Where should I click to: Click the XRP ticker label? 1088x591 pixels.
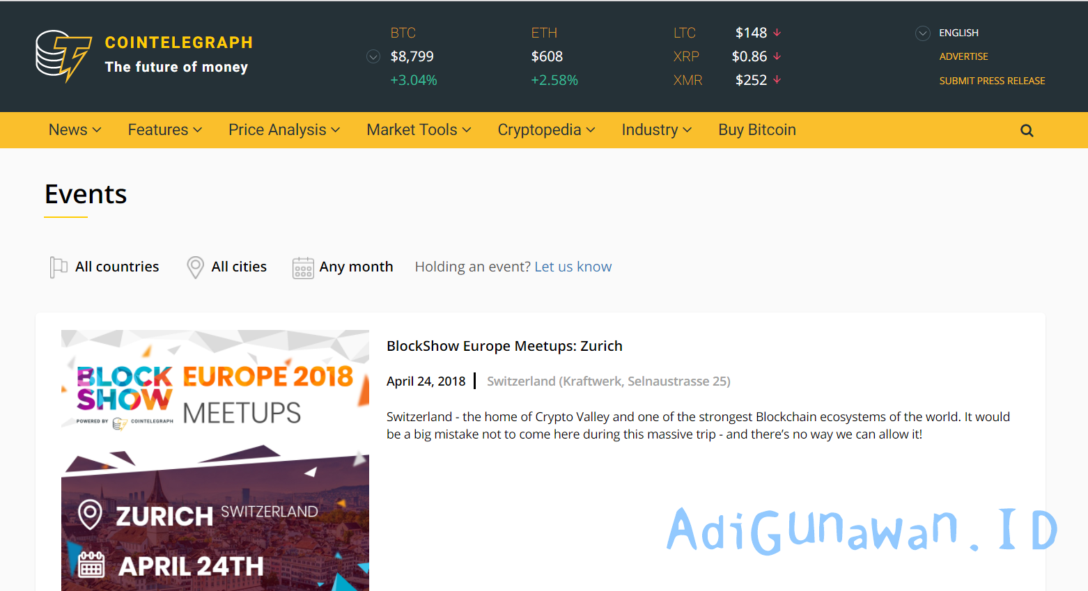[686, 56]
